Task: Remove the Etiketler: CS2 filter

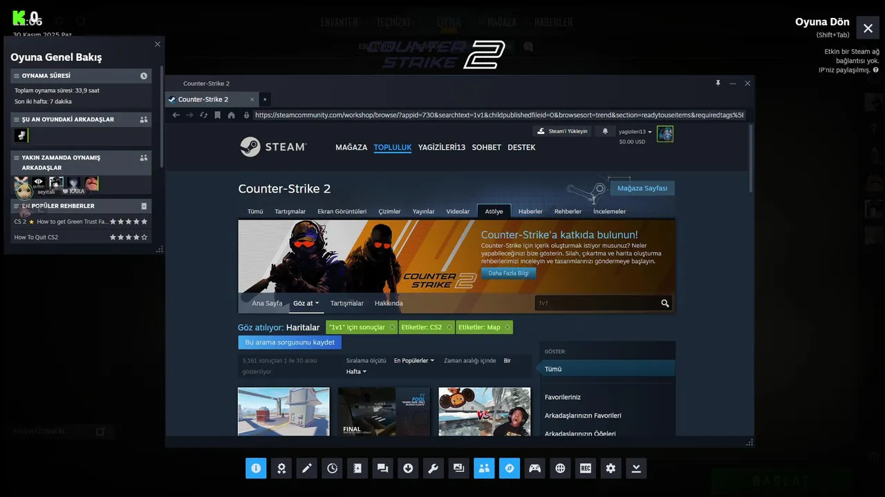Action: point(449,327)
